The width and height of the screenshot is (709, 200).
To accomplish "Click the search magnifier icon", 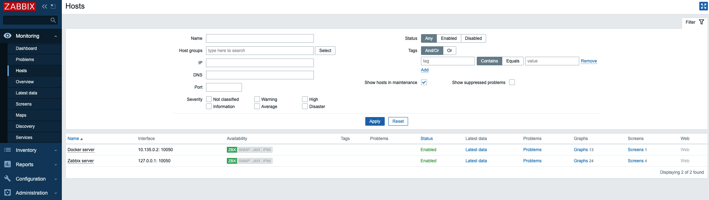I will coord(53,20).
